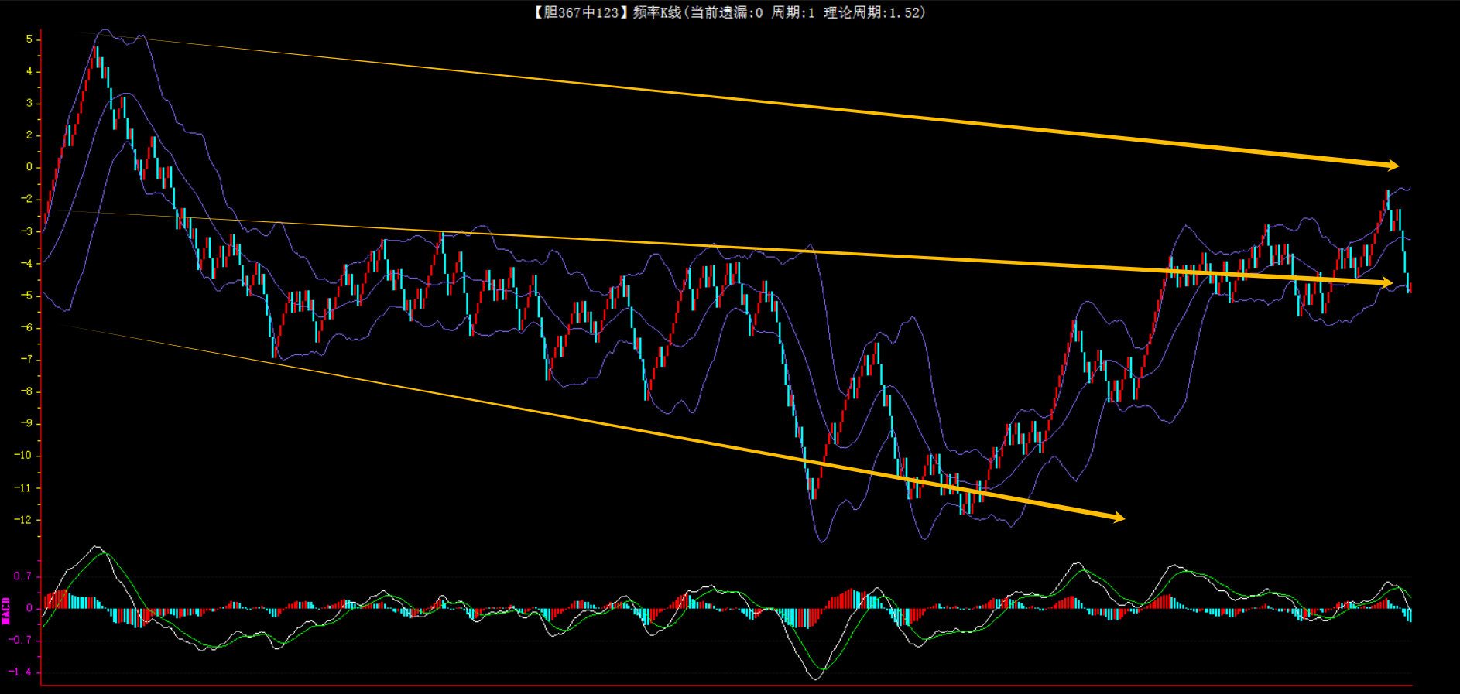Click the MACD axis label 0.7
The height and width of the screenshot is (694, 1460).
pyautogui.click(x=22, y=576)
